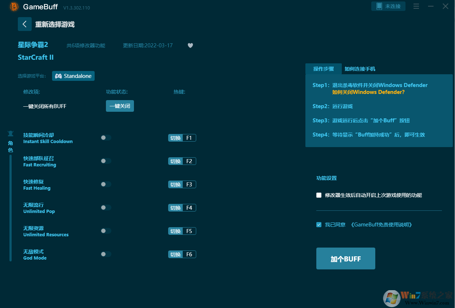Toggle Instant Skill Cooldown switch
This screenshot has width=455, height=308.
point(106,138)
